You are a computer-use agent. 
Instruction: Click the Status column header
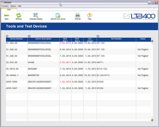[x=143, y=39]
